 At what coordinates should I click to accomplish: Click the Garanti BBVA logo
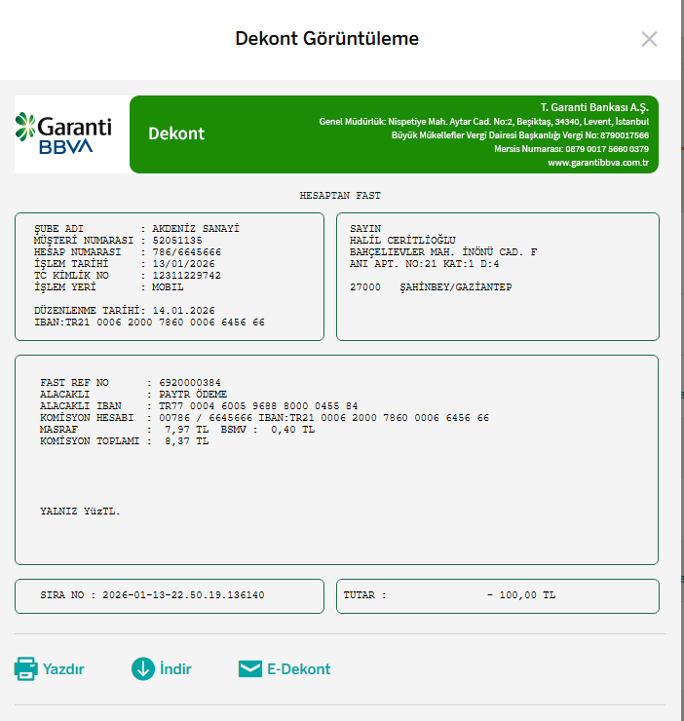point(63,133)
